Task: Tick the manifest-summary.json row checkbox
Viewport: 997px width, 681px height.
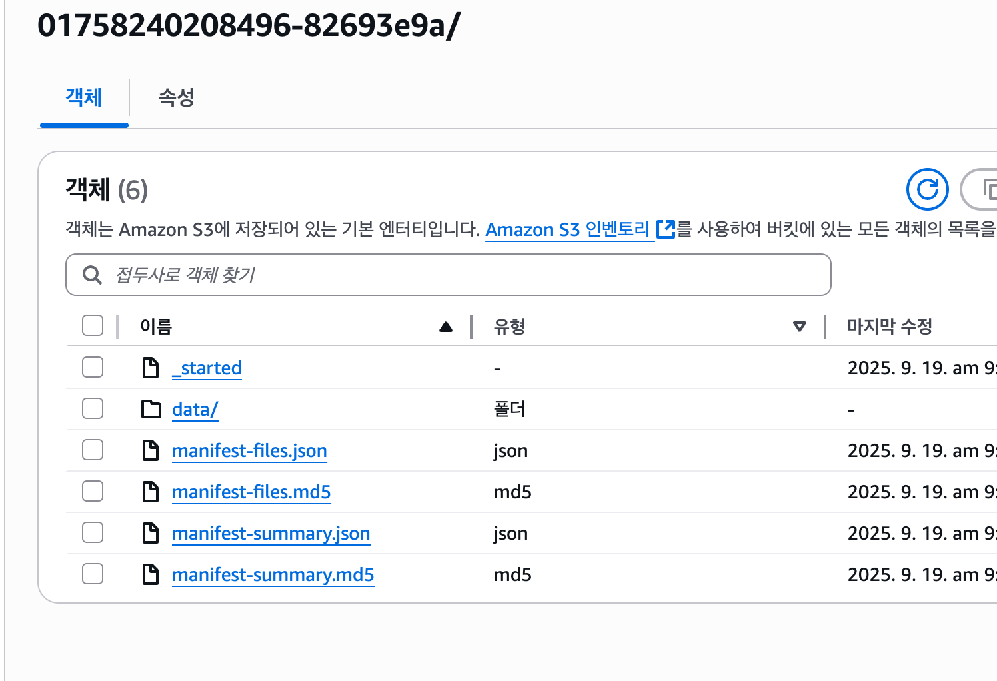Action: click(x=93, y=532)
